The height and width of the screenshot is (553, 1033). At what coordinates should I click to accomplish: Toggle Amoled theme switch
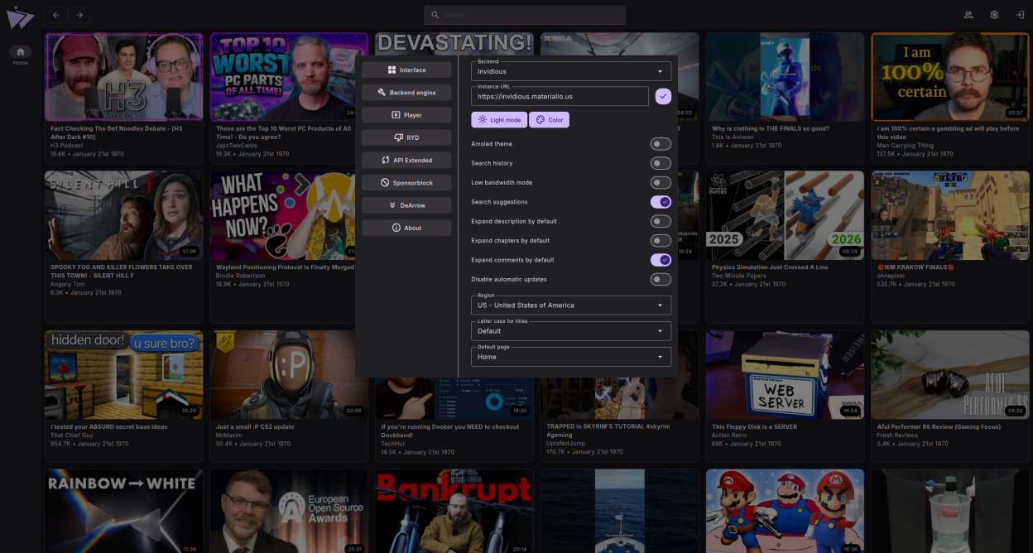click(661, 144)
